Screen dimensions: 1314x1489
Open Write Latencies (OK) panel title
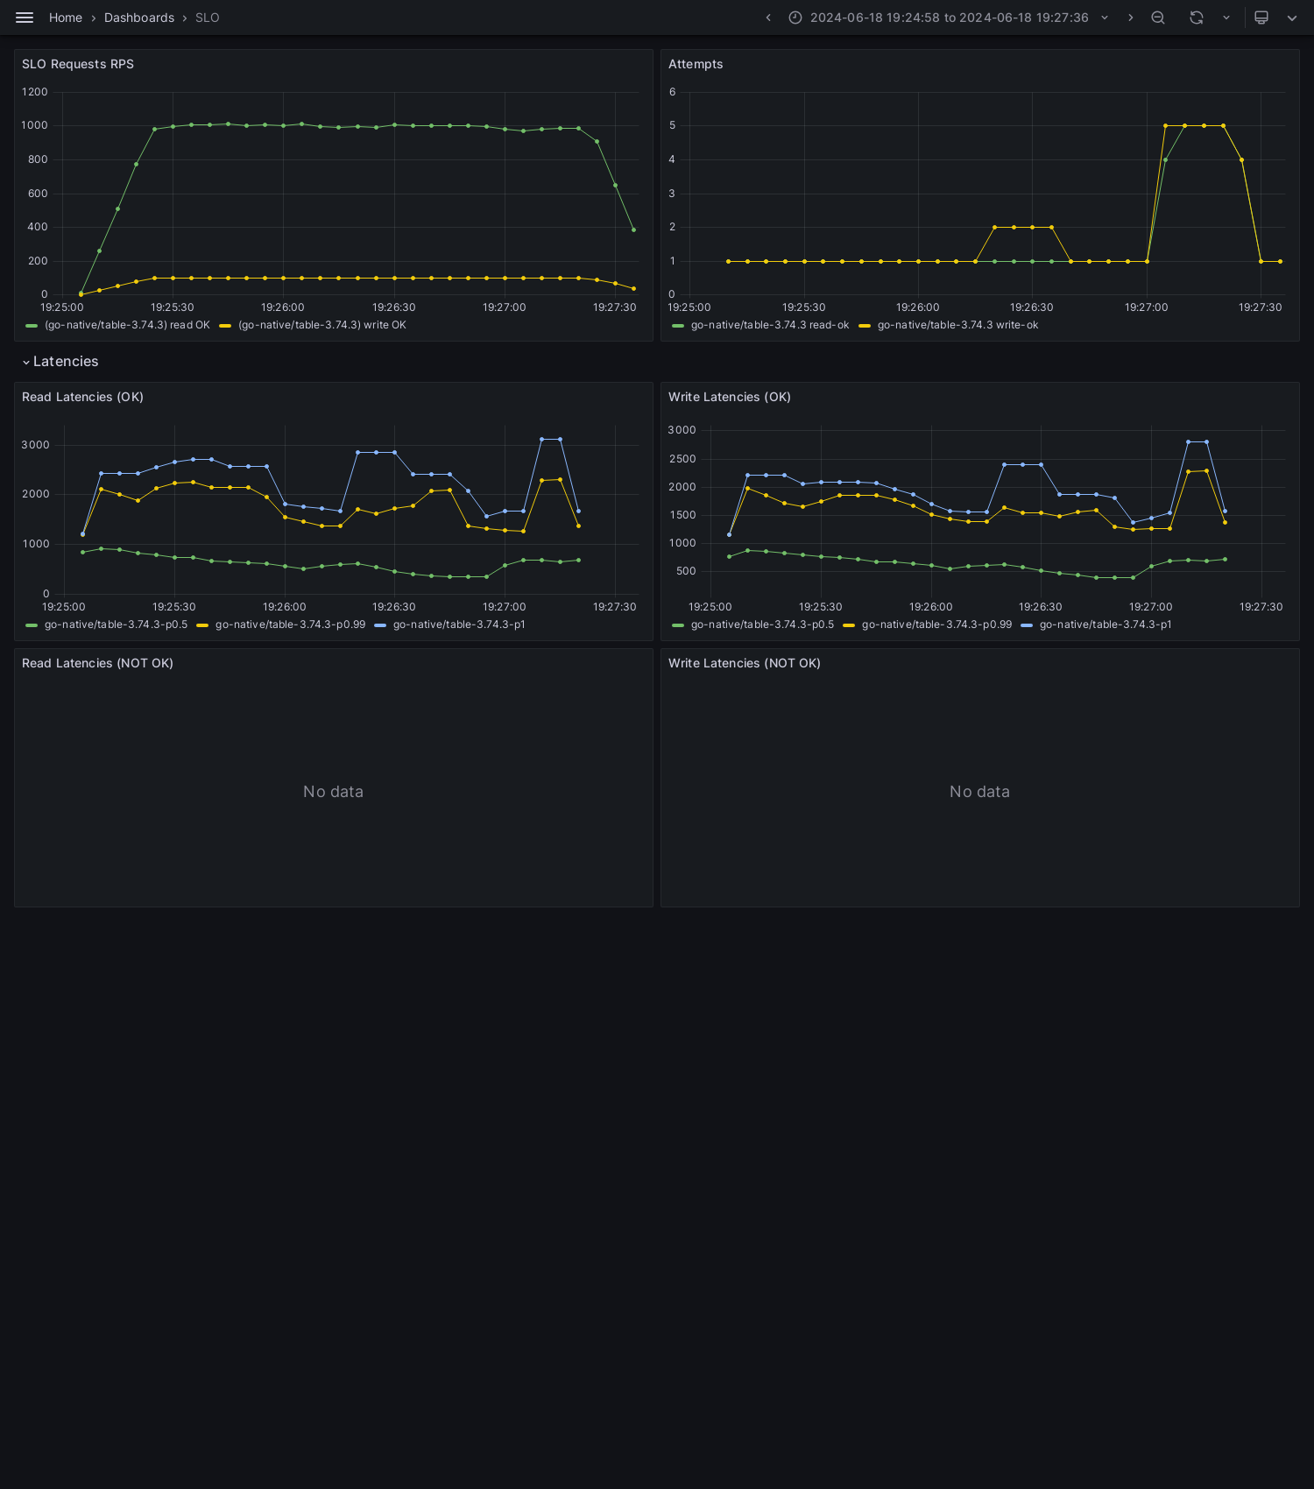point(730,397)
